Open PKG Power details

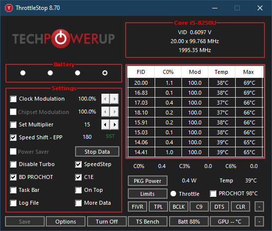point(148,181)
